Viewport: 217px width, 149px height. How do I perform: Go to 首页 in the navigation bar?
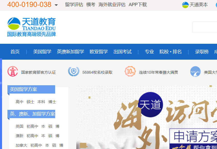(x=15, y=52)
